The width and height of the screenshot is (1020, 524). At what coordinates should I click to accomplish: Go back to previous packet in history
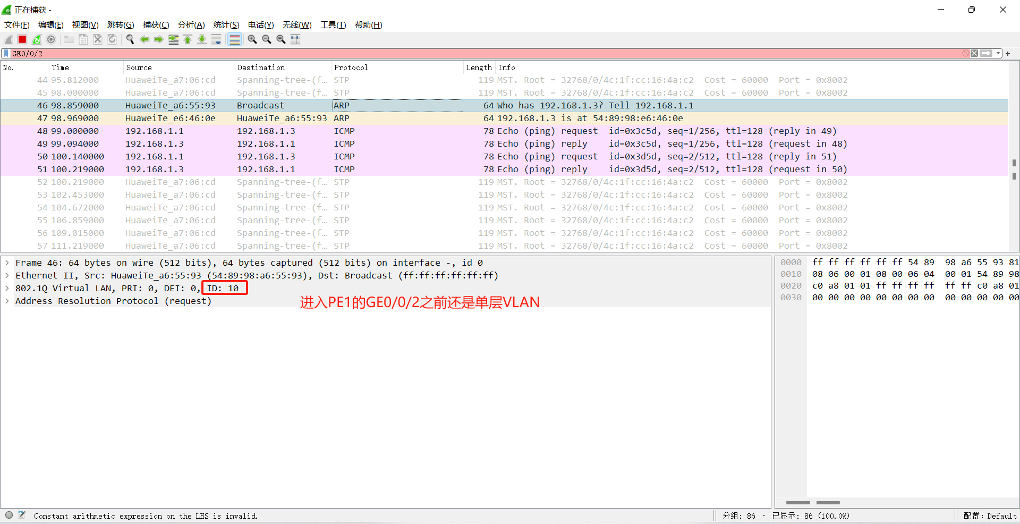point(144,39)
